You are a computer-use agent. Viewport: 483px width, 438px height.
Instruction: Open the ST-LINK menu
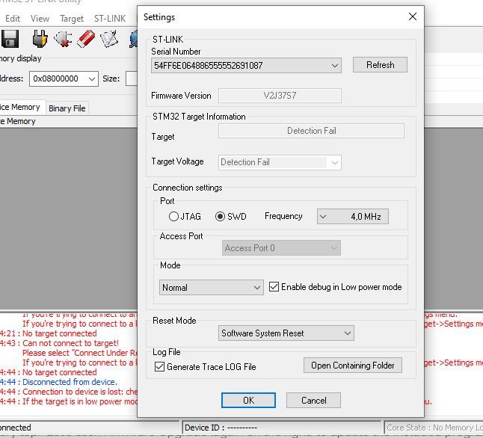click(110, 19)
